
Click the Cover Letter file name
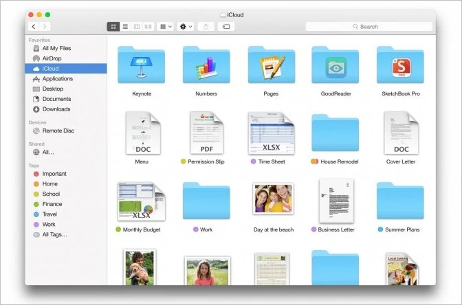[401, 161]
